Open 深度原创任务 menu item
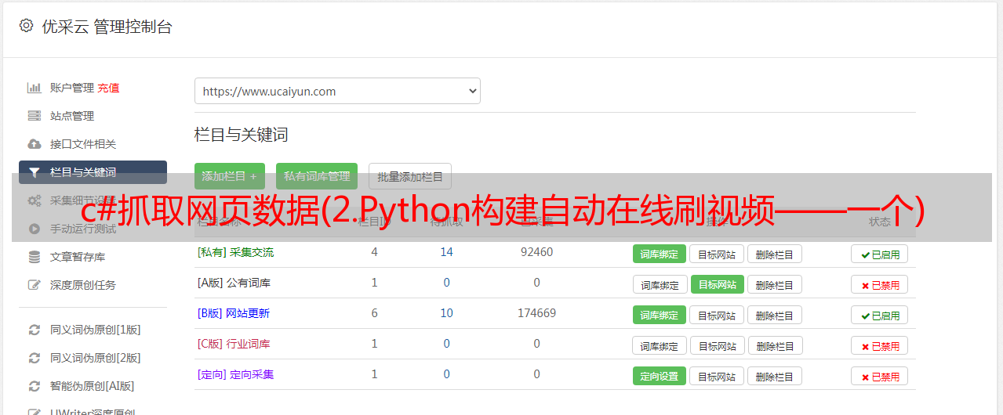 point(83,285)
